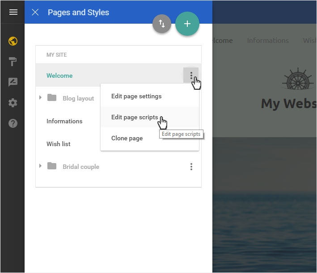Viewport: 317px width, 273px height.
Task: Open the blog comment editing icon
Action: (x=13, y=82)
